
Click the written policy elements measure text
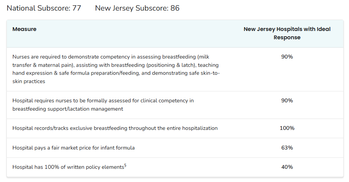coord(68,167)
